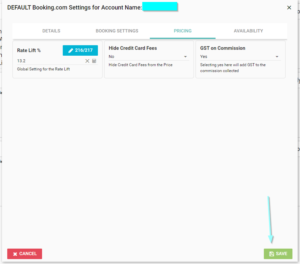Viewport: 300px width, 264px height.
Task: Close the Booking.com Settings dialog
Action: (289, 8)
